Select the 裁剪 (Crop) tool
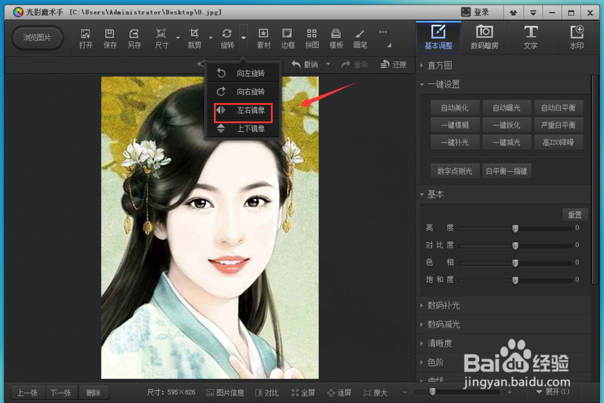Screen dimensions: 604x403 pyautogui.click(x=194, y=39)
